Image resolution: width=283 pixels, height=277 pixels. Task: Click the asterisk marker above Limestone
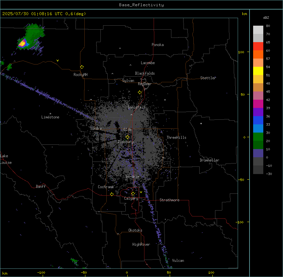pos(50,114)
